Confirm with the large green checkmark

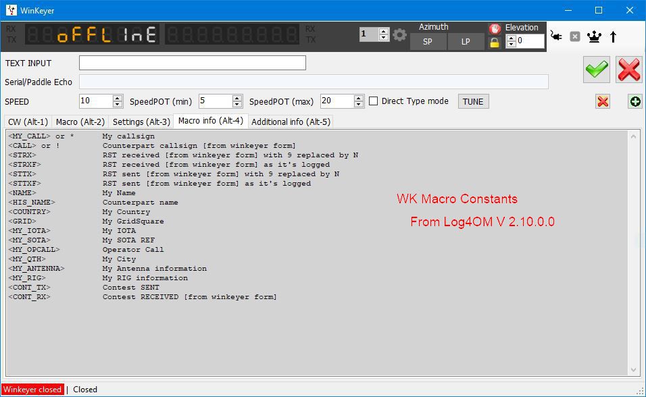pos(596,69)
